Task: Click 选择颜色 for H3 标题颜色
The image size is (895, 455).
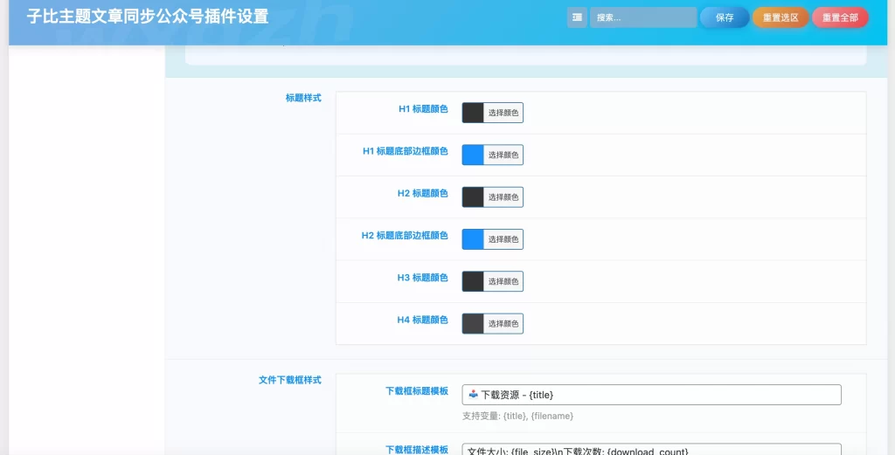Action: tap(503, 281)
